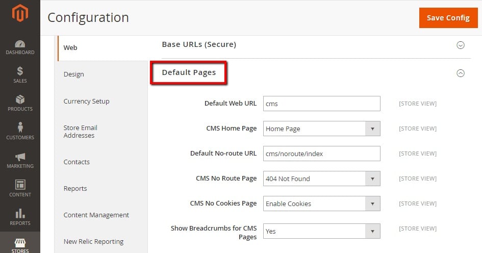Expand the Base URLs (Secure) section
The image size is (482, 253).
coord(460,45)
